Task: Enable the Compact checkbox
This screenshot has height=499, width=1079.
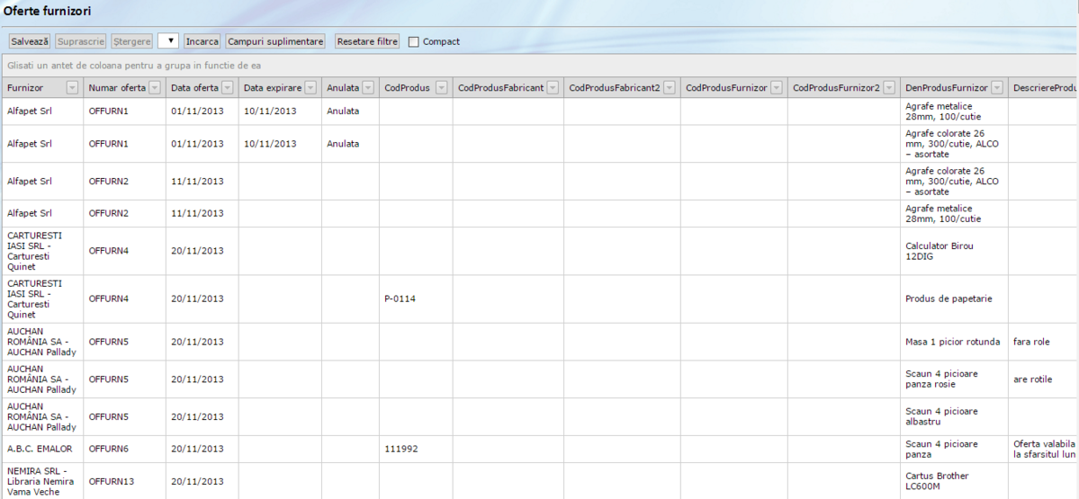Action: tap(414, 41)
